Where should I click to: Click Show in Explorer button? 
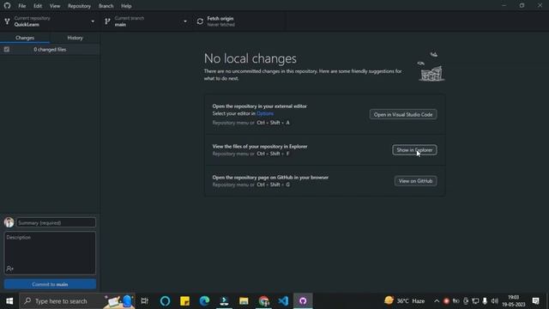[414, 150]
